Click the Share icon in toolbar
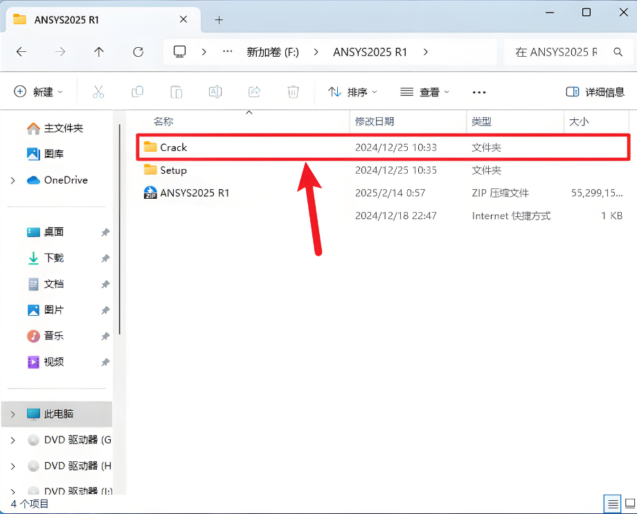Image resolution: width=637 pixels, height=514 pixels. tap(254, 92)
